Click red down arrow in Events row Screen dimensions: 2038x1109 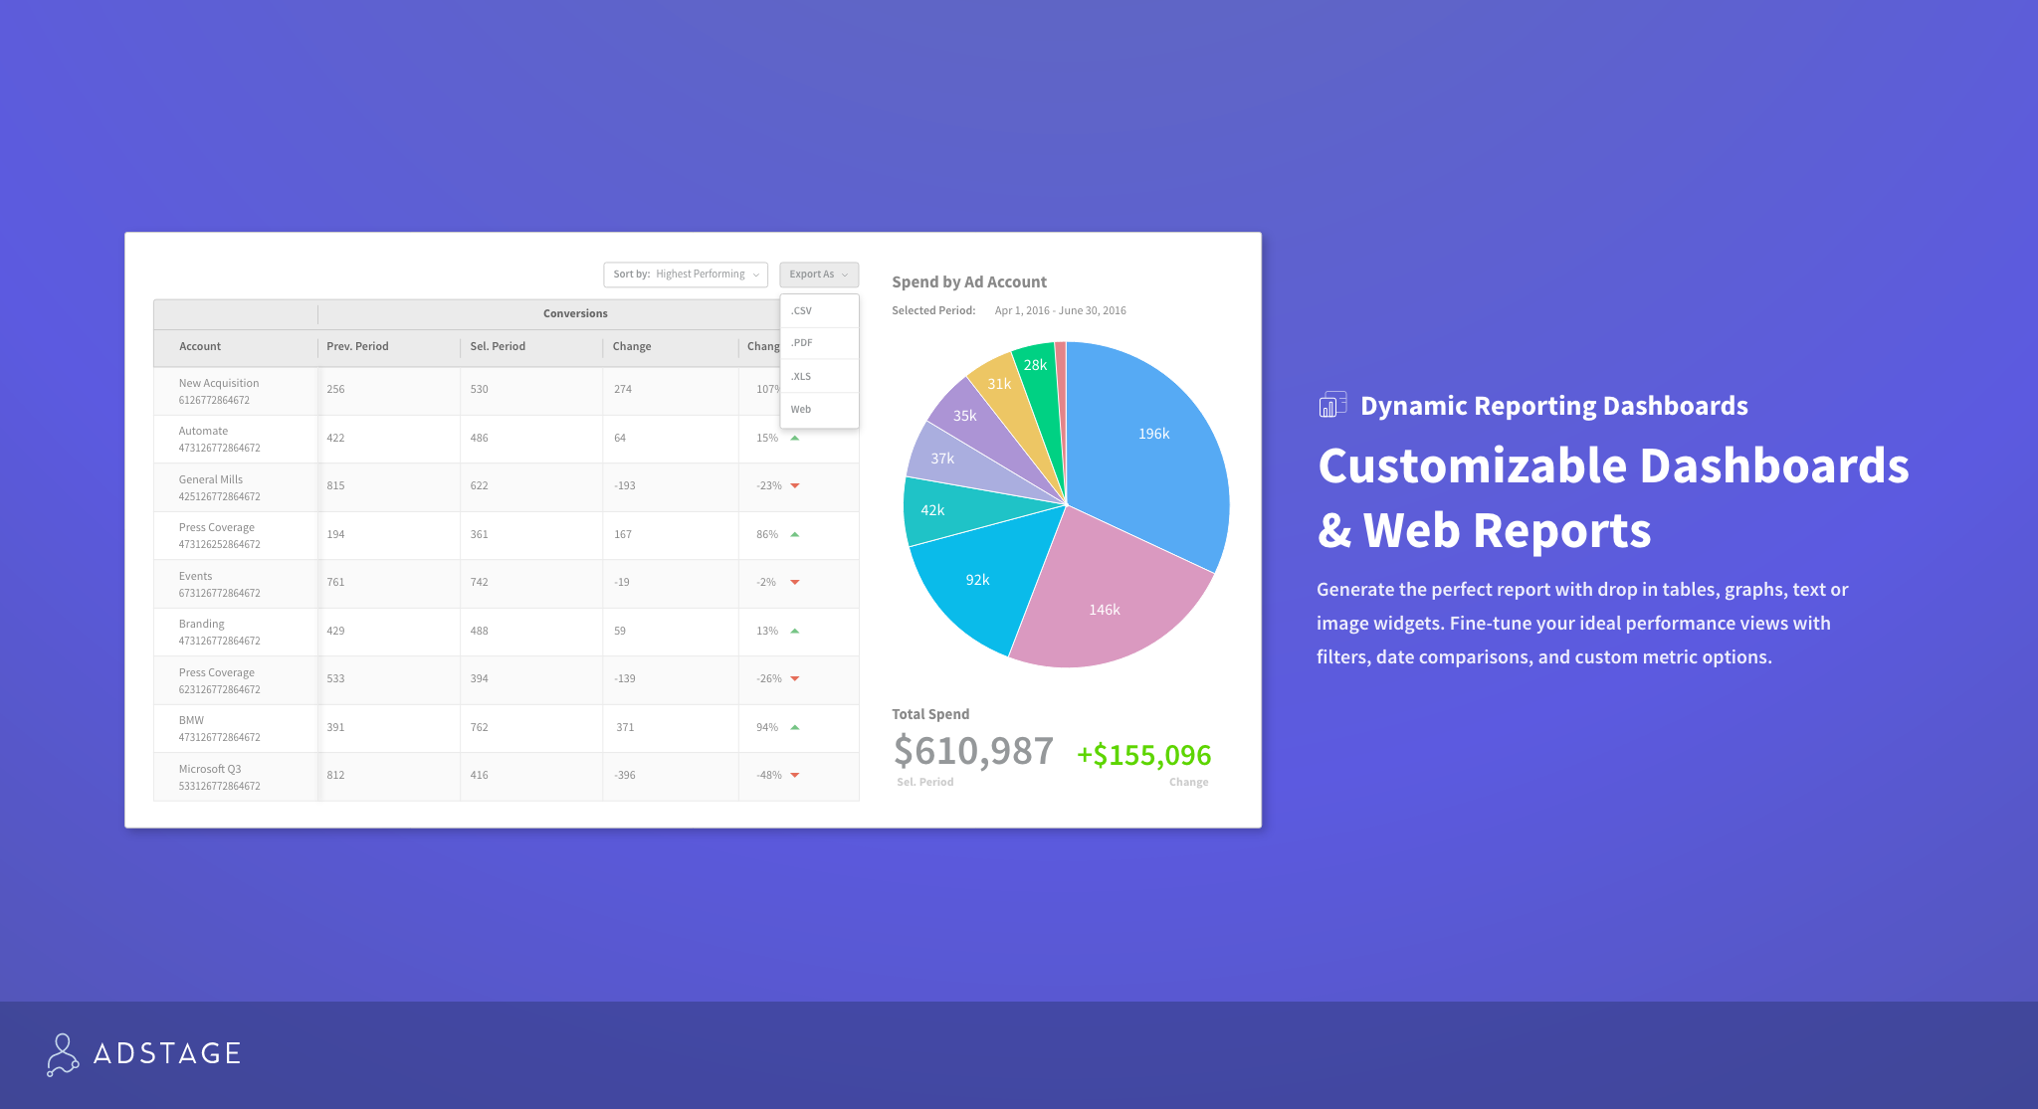point(795,583)
